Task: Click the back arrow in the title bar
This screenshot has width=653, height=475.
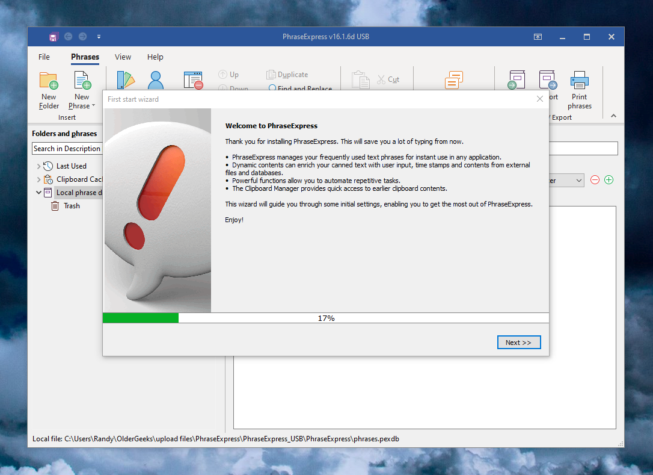Action: [x=69, y=37]
